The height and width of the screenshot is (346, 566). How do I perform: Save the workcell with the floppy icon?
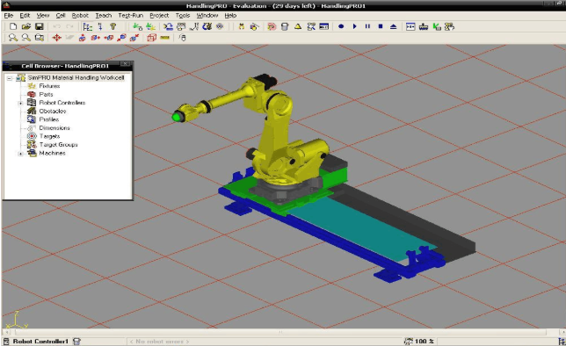[39, 26]
